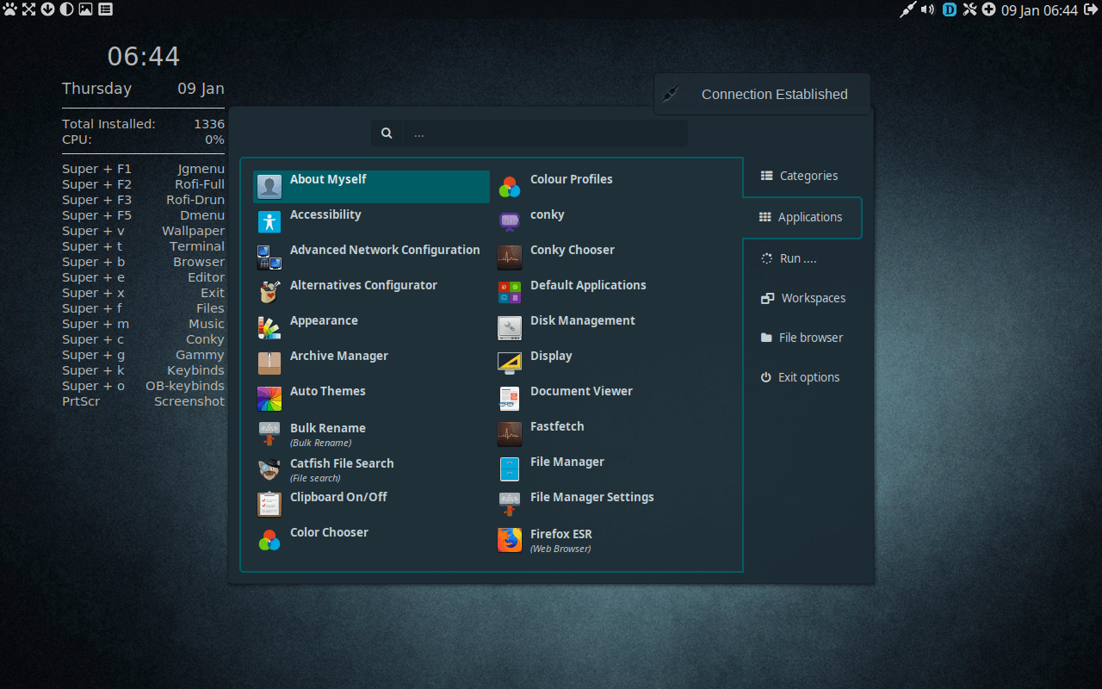Screen dimensions: 1102x689
Task: Launch Archive Manager by its label
Action: [339, 356]
